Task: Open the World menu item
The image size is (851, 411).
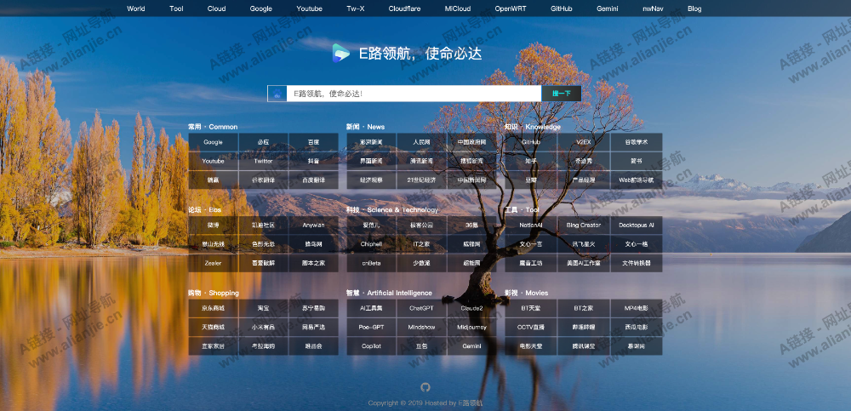Action: 135,9
